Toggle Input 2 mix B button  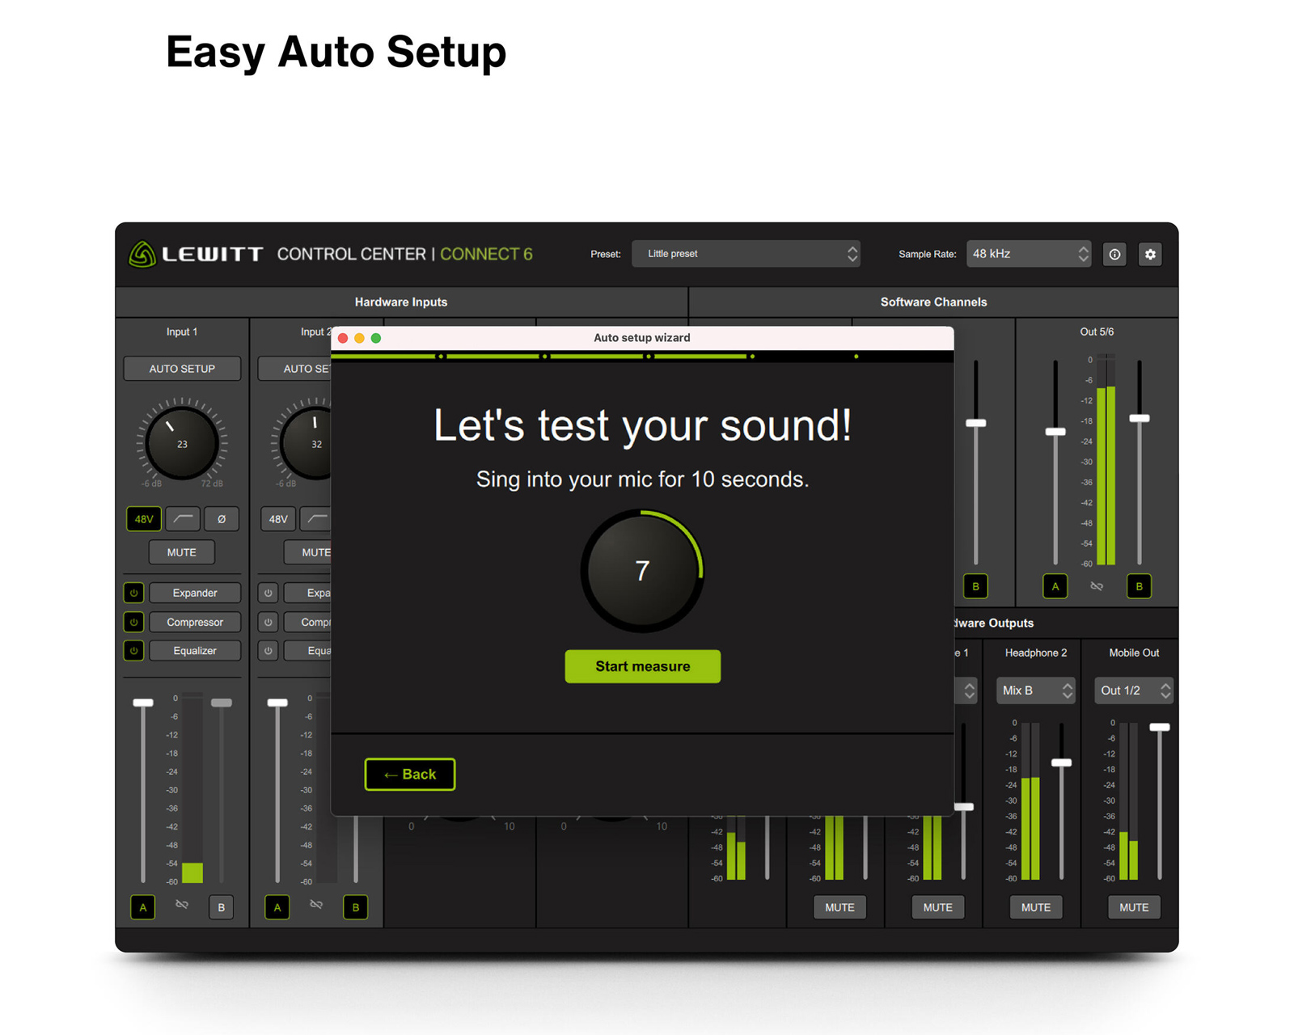click(x=355, y=907)
